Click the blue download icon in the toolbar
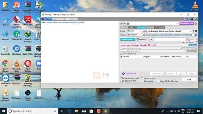203x114 pixels. 188,19
